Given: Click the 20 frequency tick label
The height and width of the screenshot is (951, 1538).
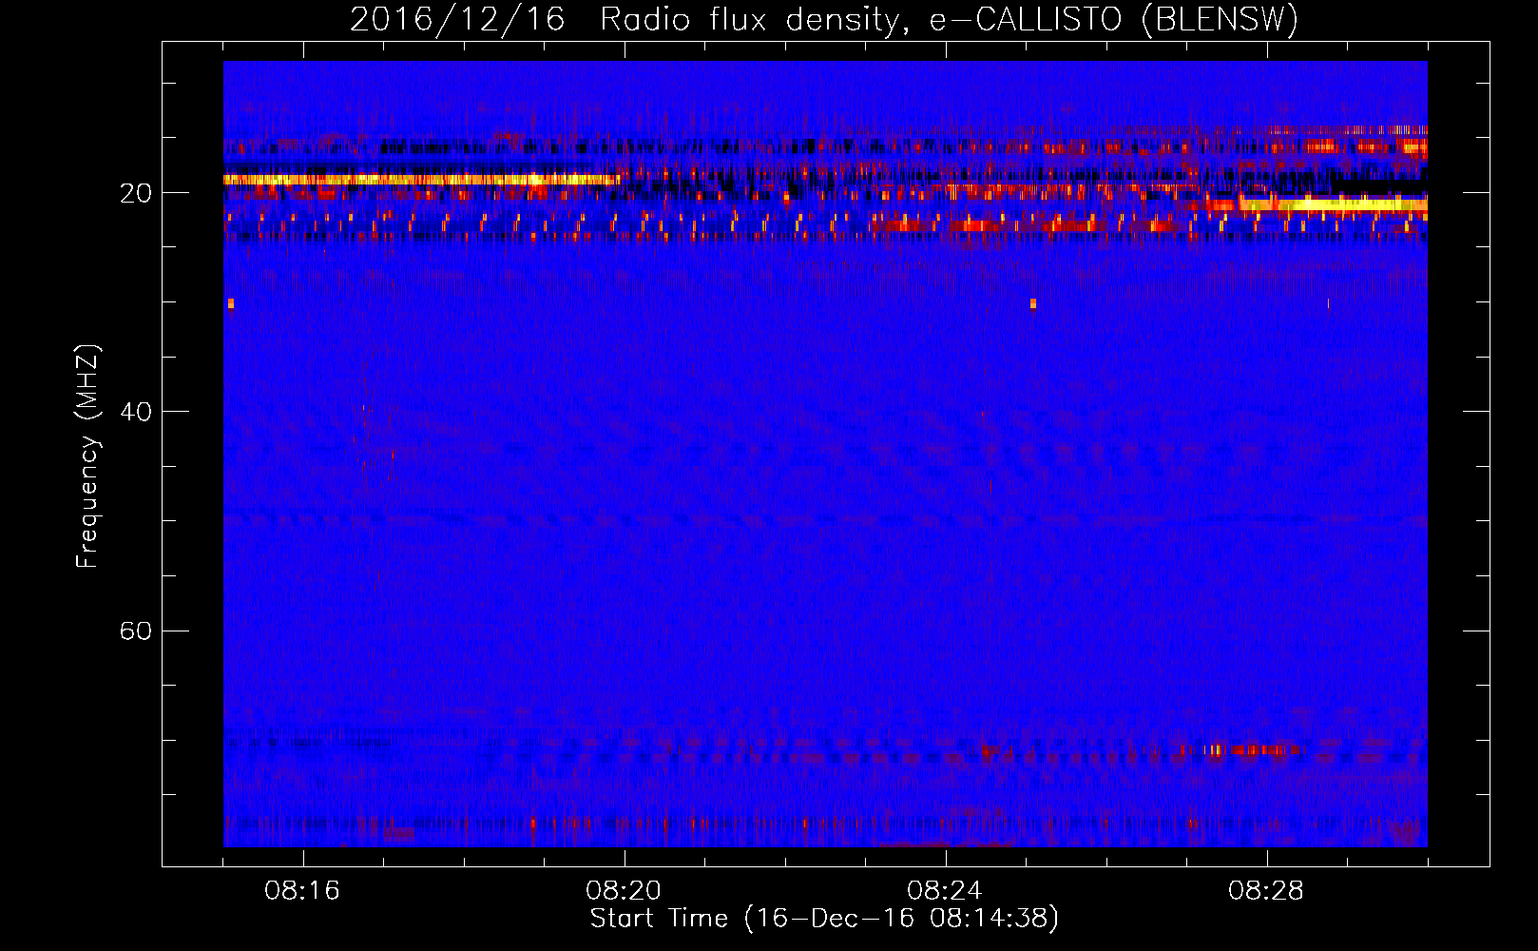Looking at the screenshot, I should [x=136, y=193].
